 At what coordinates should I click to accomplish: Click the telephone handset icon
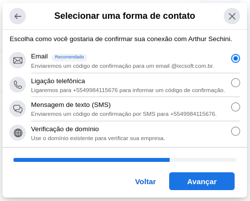tap(18, 85)
